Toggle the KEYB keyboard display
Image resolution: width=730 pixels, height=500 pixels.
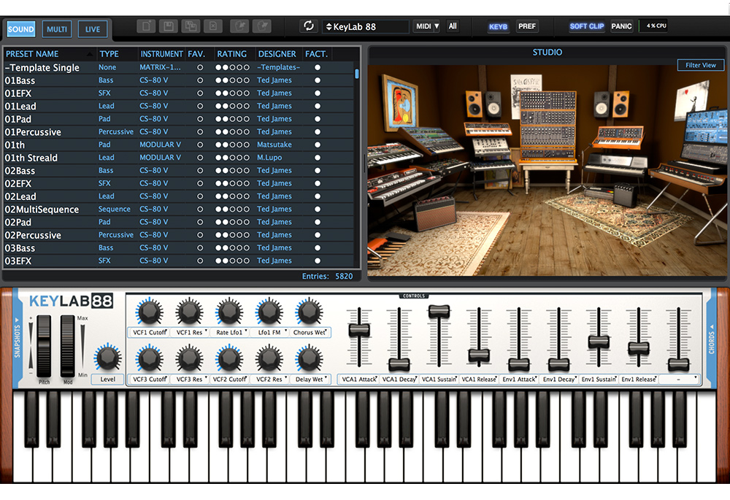point(498,26)
